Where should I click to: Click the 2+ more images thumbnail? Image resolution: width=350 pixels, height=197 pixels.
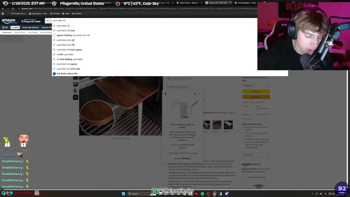point(75,97)
